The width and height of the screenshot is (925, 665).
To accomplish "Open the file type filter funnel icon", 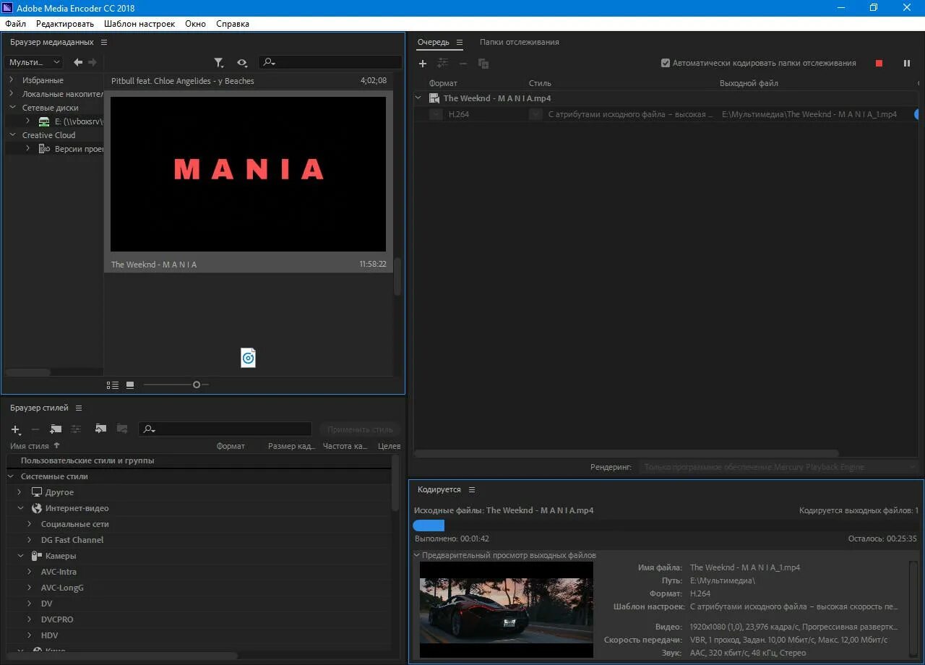I will (x=218, y=63).
